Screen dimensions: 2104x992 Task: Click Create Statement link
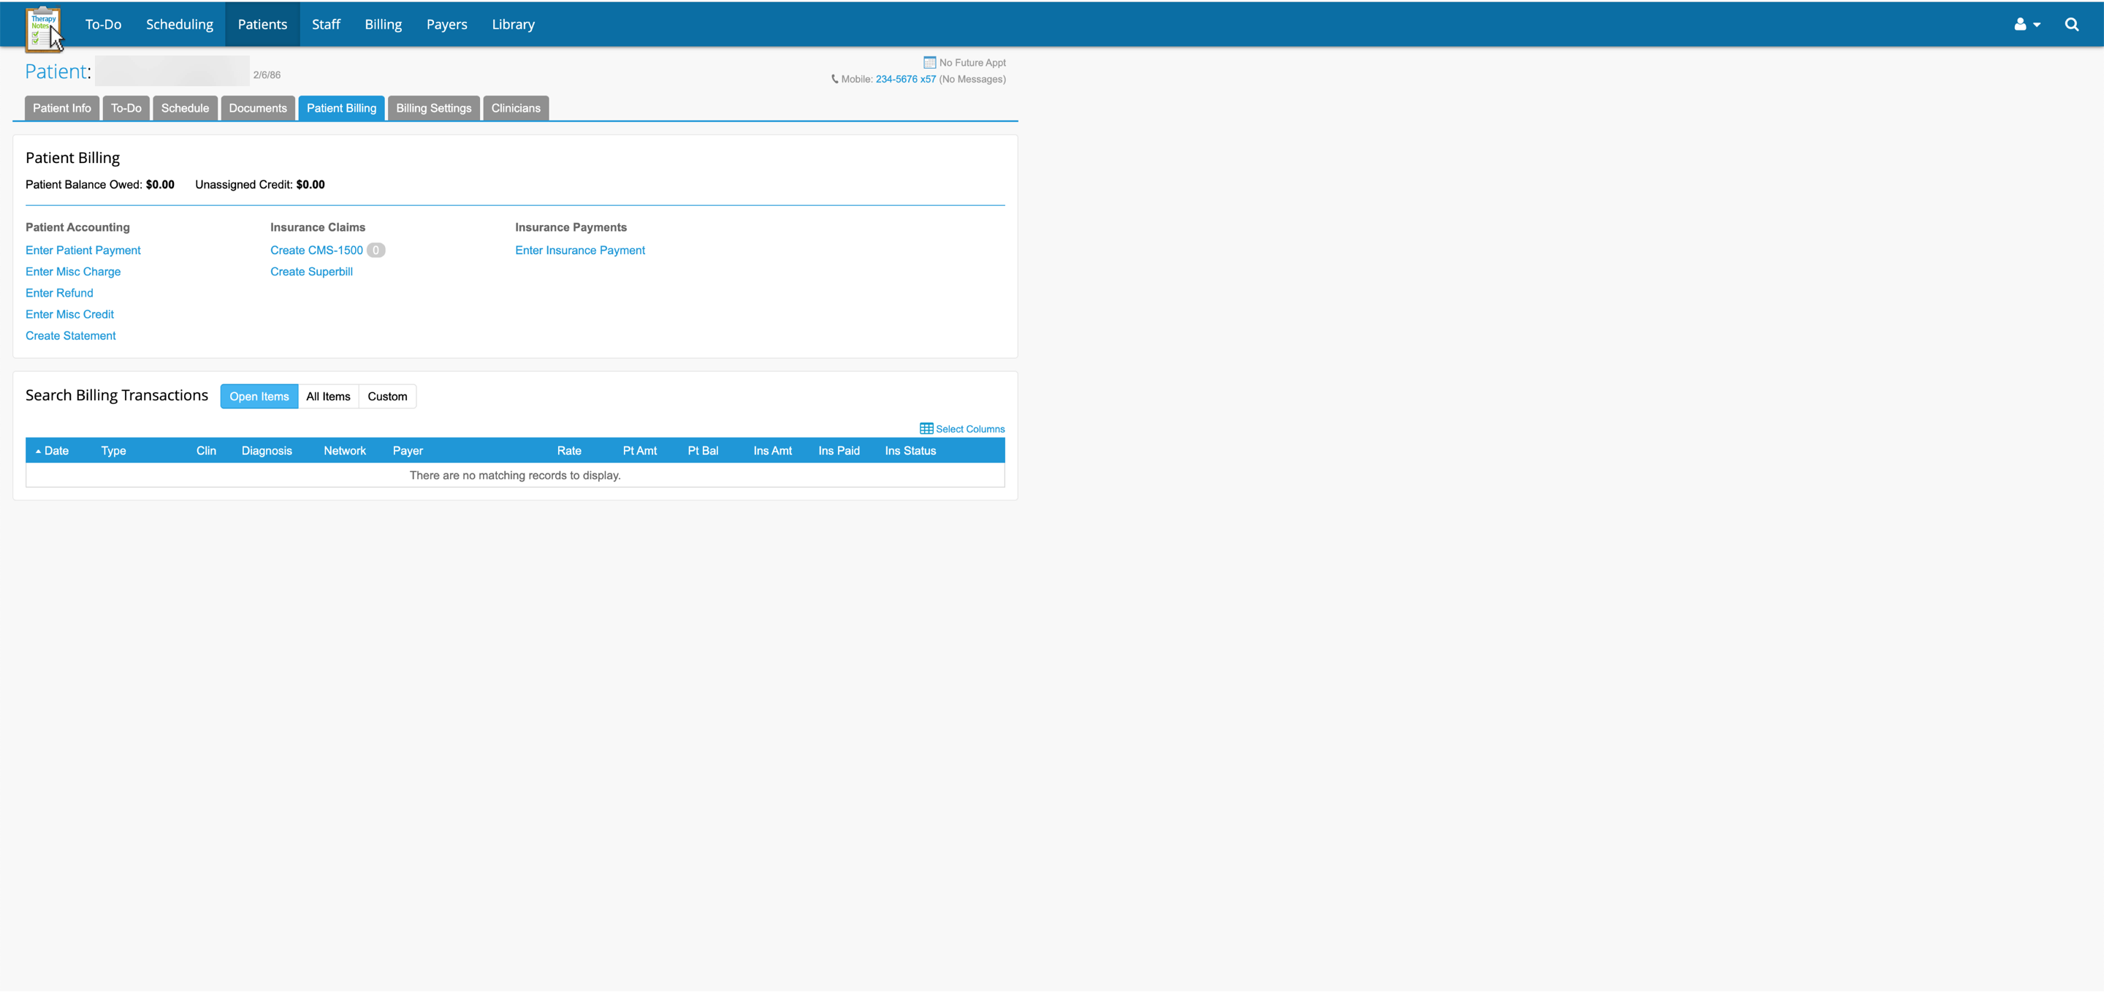(x=70, y=335)
